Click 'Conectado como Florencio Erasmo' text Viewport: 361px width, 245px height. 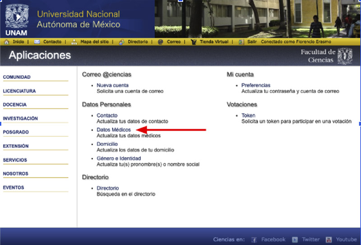pyautogui.click(x=296, y=42)
